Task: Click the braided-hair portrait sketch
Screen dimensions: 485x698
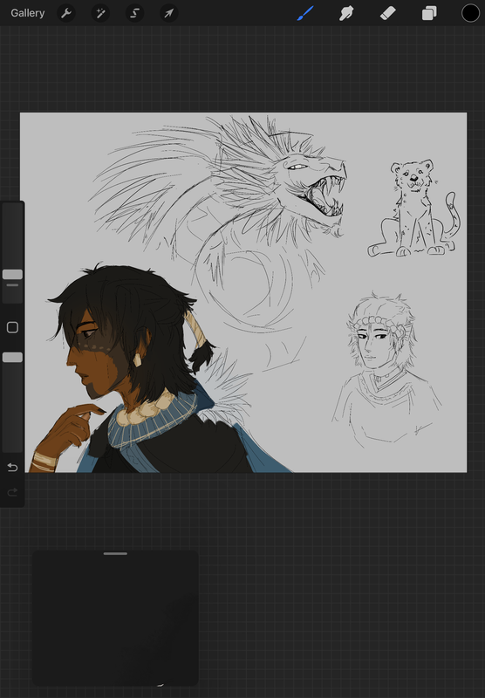Action: coord(386,370)
